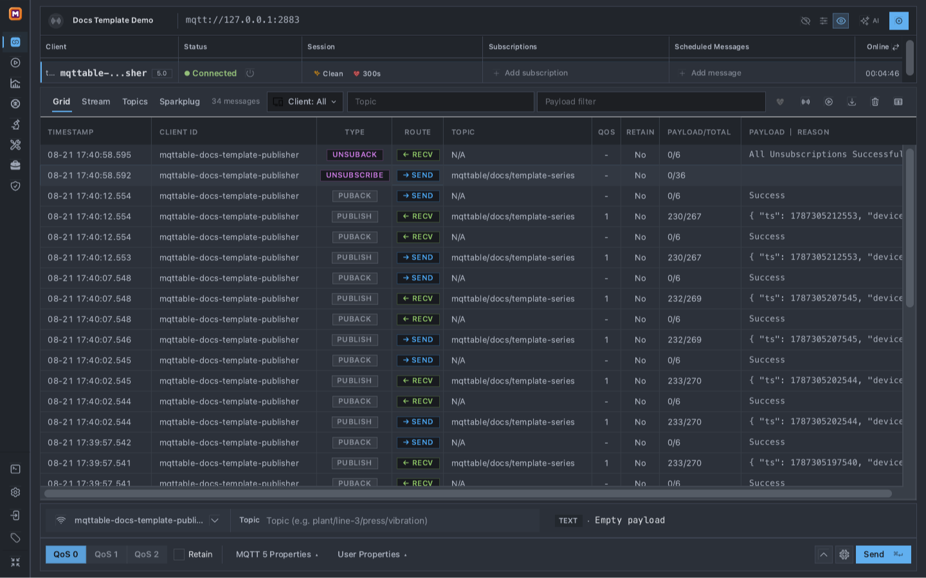
Task: Click Add subscription
Action: pos(531,73)
